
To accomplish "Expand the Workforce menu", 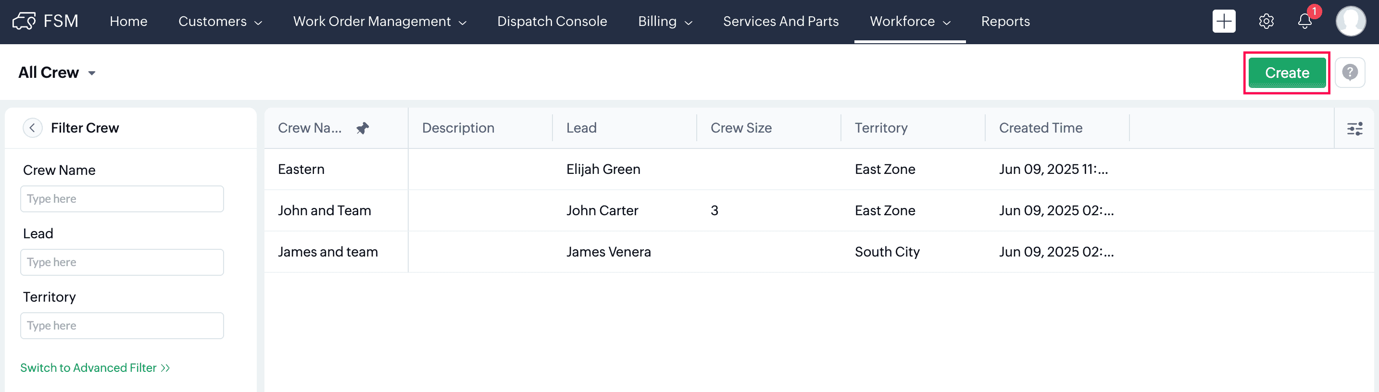I will tap(910, 22).
